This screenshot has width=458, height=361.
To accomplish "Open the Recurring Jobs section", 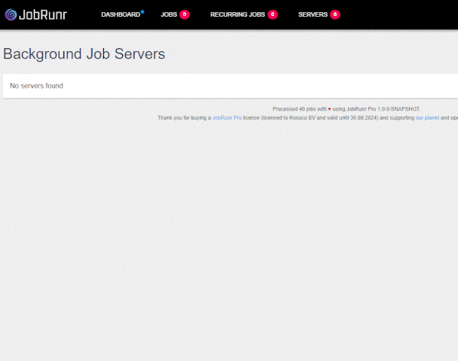I will click(237, 15).
